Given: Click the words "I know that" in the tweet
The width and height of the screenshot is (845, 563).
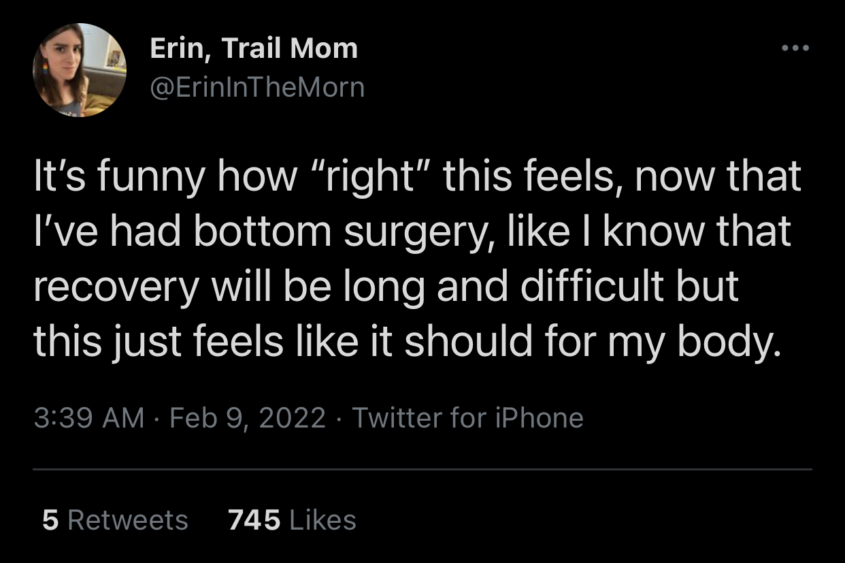Looking at the screenshot, I should (694, 231).
